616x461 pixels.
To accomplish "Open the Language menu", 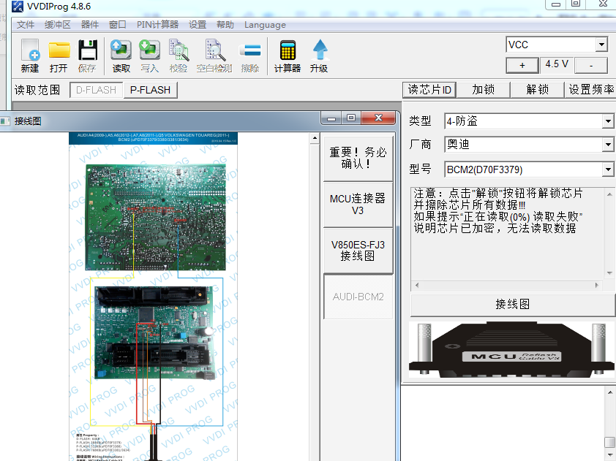I will click(265, 25).
